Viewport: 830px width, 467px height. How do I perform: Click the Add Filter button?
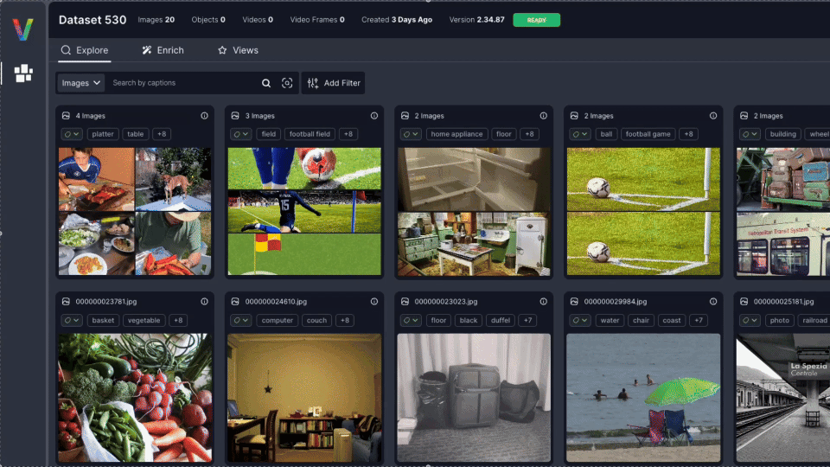coord(334,83)
